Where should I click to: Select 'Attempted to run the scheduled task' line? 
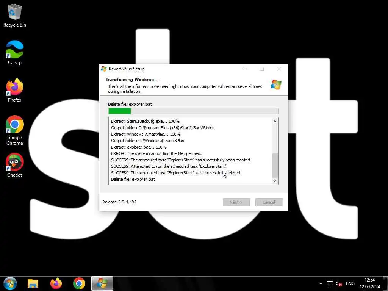click(x=169, y=166)
